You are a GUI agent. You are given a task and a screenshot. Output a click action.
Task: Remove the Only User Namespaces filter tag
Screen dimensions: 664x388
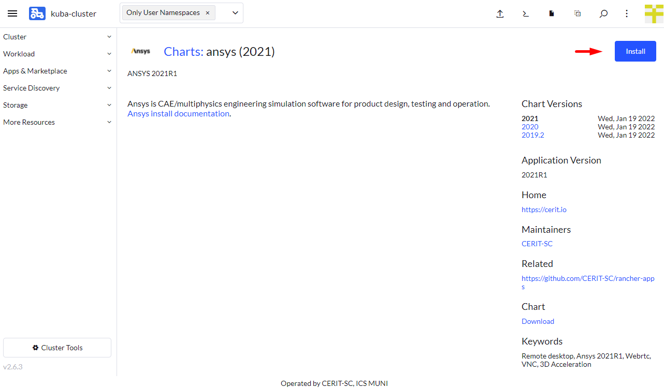pyautogui.click(x=208, y=13)
